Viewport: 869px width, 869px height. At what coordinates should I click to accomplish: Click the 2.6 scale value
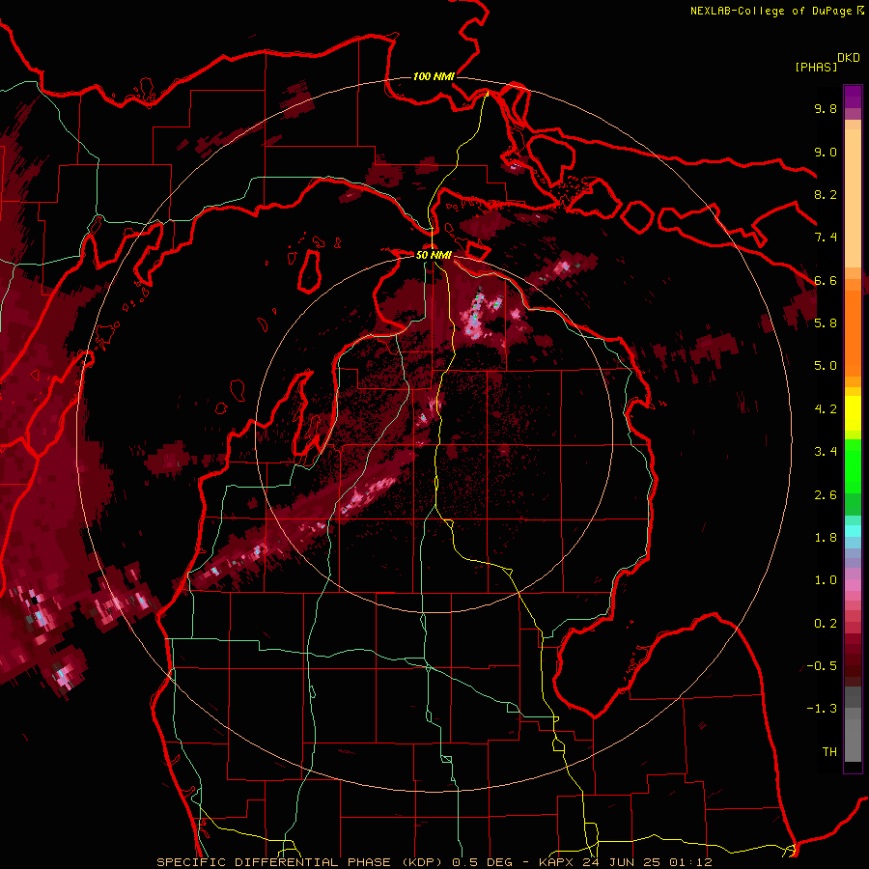click(x=826, y=495)
